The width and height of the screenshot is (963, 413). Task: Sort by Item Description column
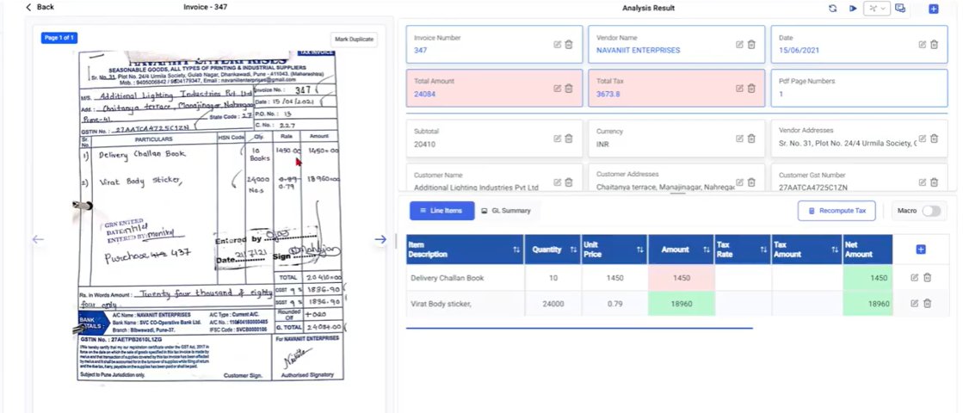[516, 250]
